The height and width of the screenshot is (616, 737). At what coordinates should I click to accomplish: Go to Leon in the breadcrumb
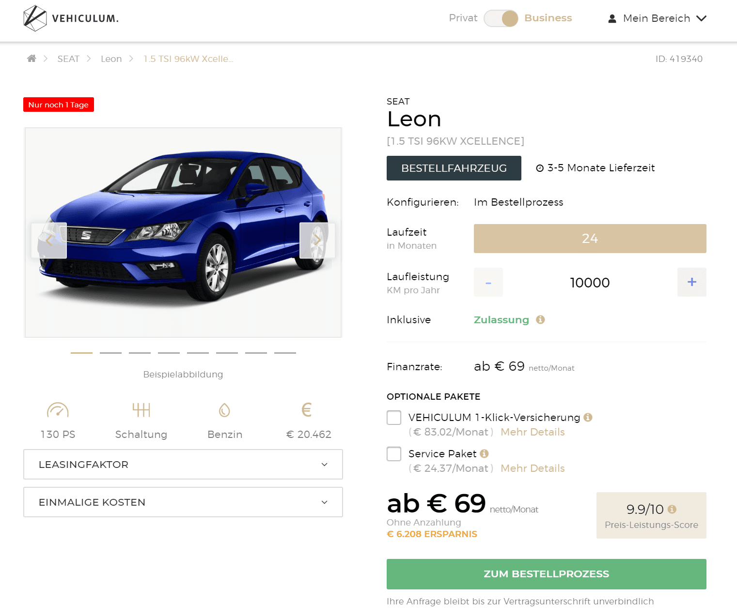tap(111, 59)
